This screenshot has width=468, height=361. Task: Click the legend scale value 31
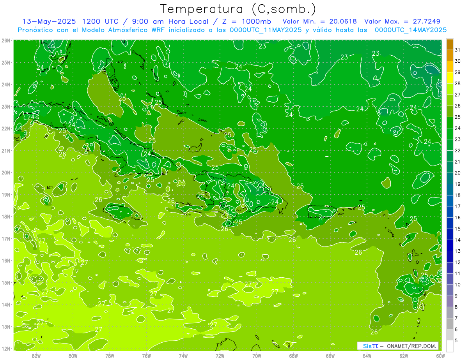(458, 49)
